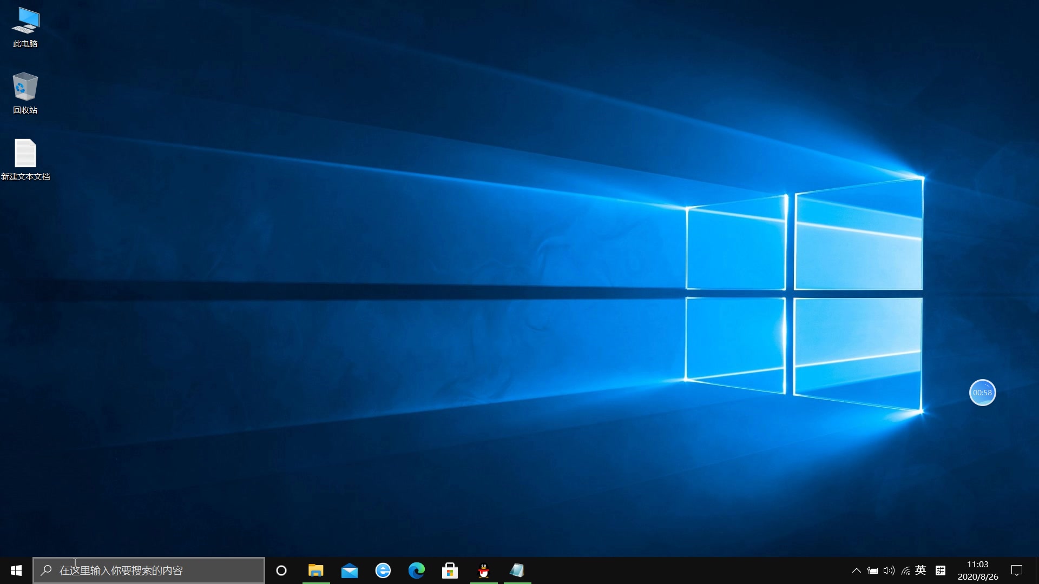Image resolution: width=1039 pixels, height=584 pixels.
Task: Open File Explorer from the taskbar
Action: click(x=316, y=570)
